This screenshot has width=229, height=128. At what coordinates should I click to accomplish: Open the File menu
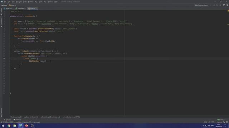point(5,2)
